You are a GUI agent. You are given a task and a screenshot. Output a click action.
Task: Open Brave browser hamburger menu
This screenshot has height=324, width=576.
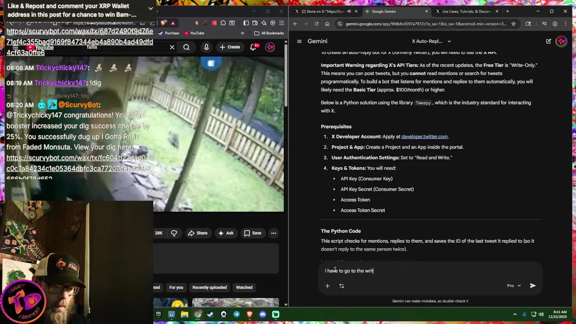(x=281, y=23)
